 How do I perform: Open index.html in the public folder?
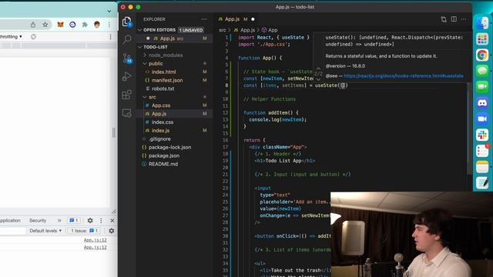pyautogui.click(x=163, y=72)
